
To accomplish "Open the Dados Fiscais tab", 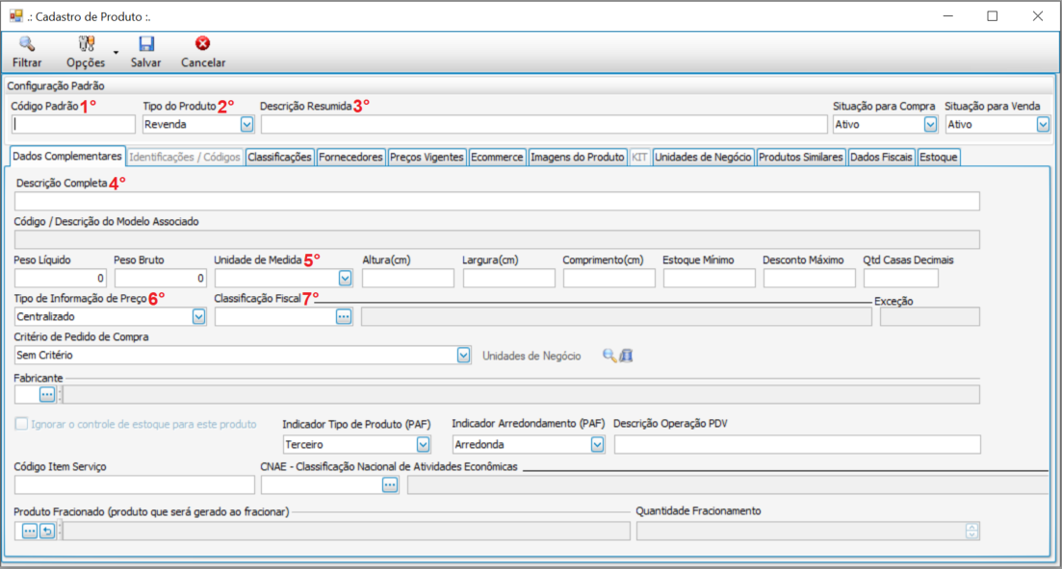I will [881, 157].
